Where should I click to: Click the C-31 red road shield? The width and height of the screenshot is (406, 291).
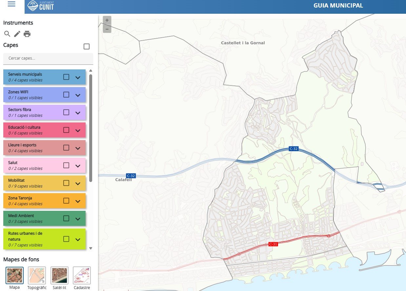coord(273,244)
